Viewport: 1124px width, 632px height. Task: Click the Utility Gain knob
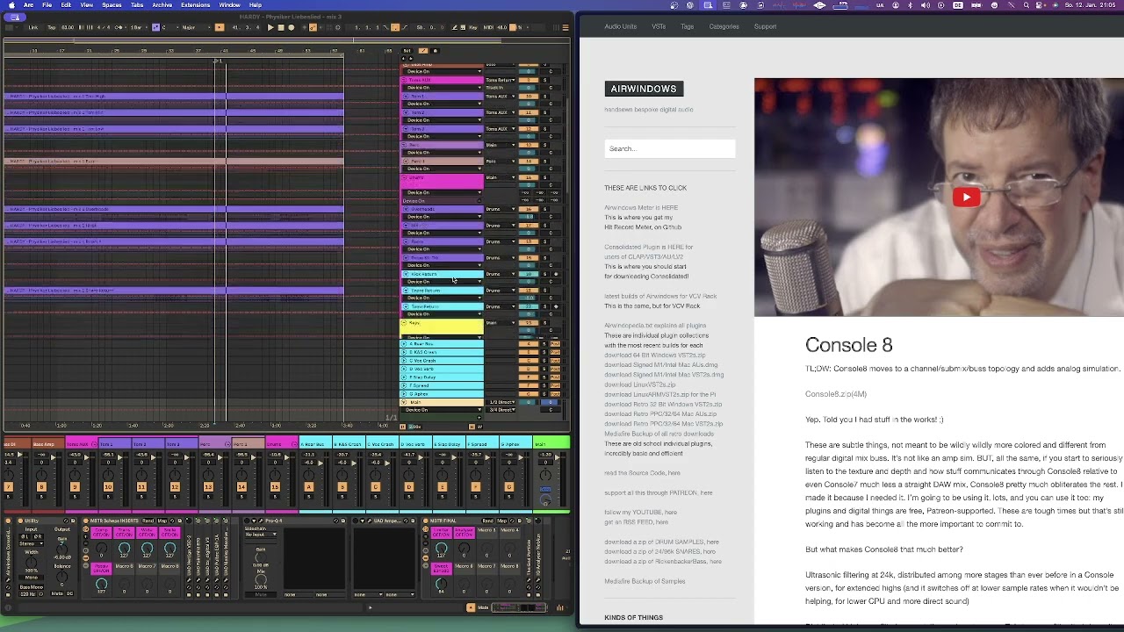(x=61, y=549)
